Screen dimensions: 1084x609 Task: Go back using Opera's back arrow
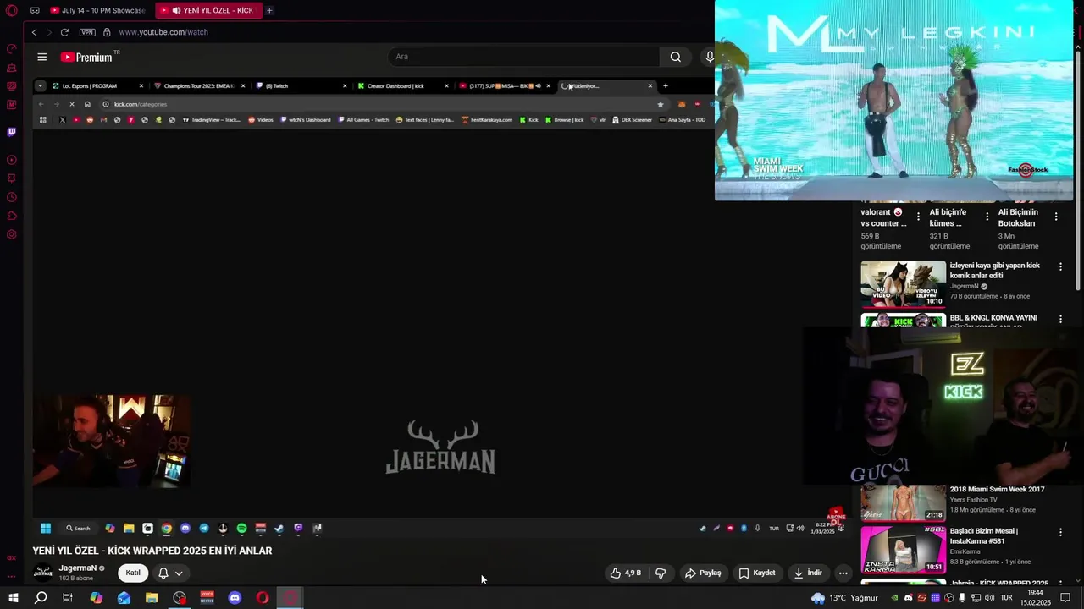[34, 32]
